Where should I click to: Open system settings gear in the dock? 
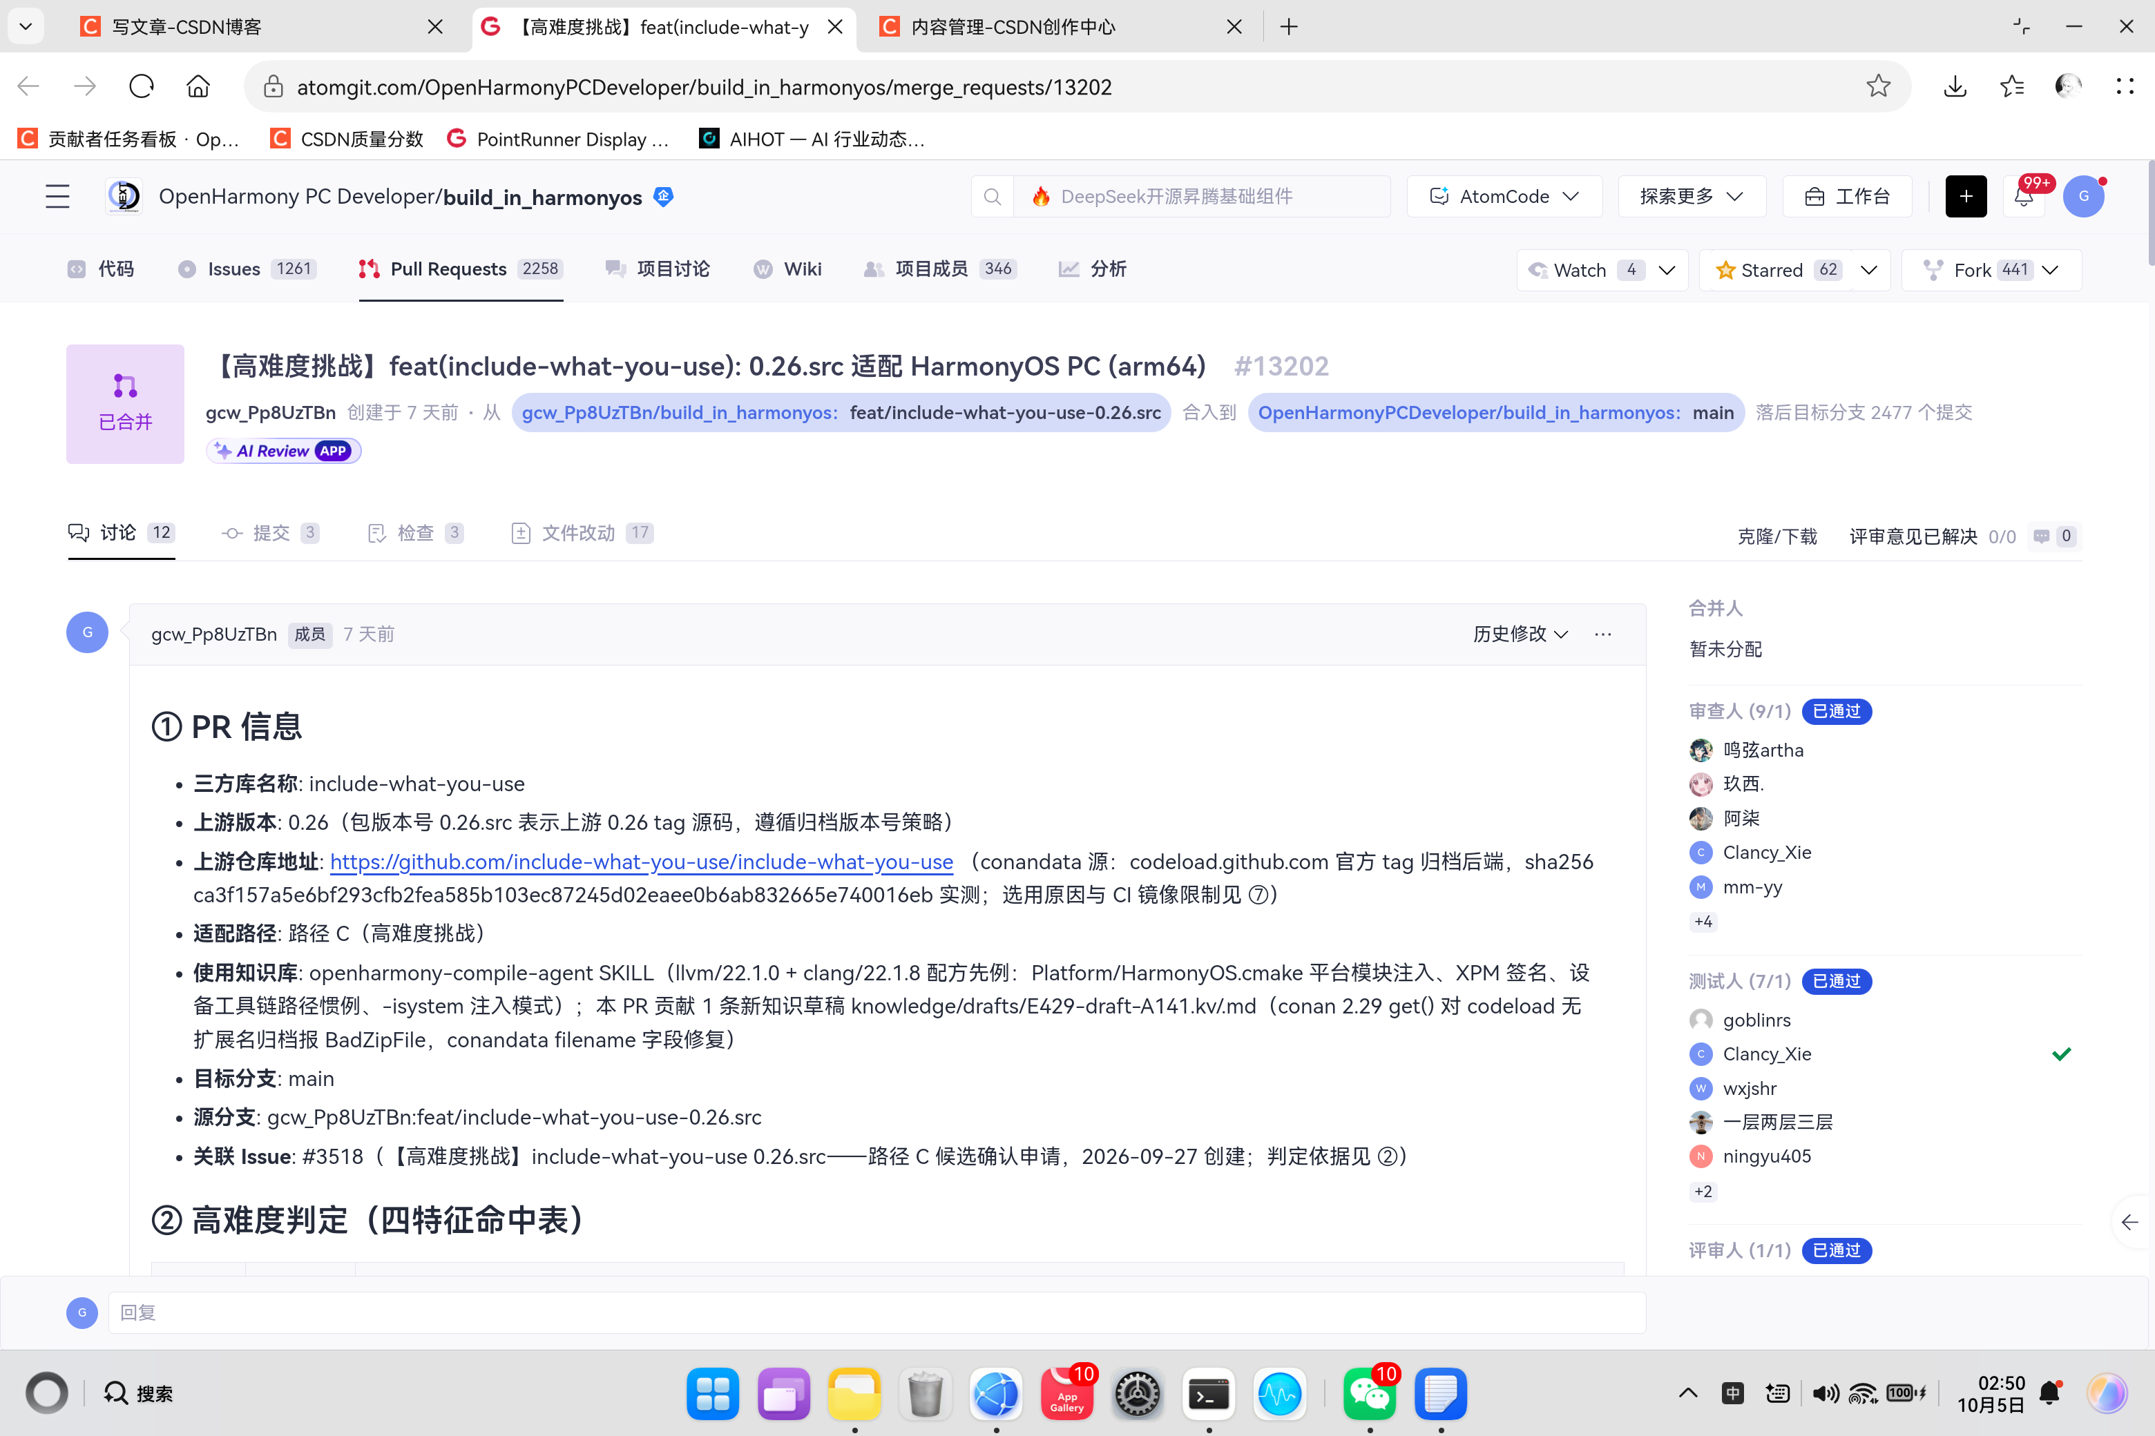click(1137, 1394)
